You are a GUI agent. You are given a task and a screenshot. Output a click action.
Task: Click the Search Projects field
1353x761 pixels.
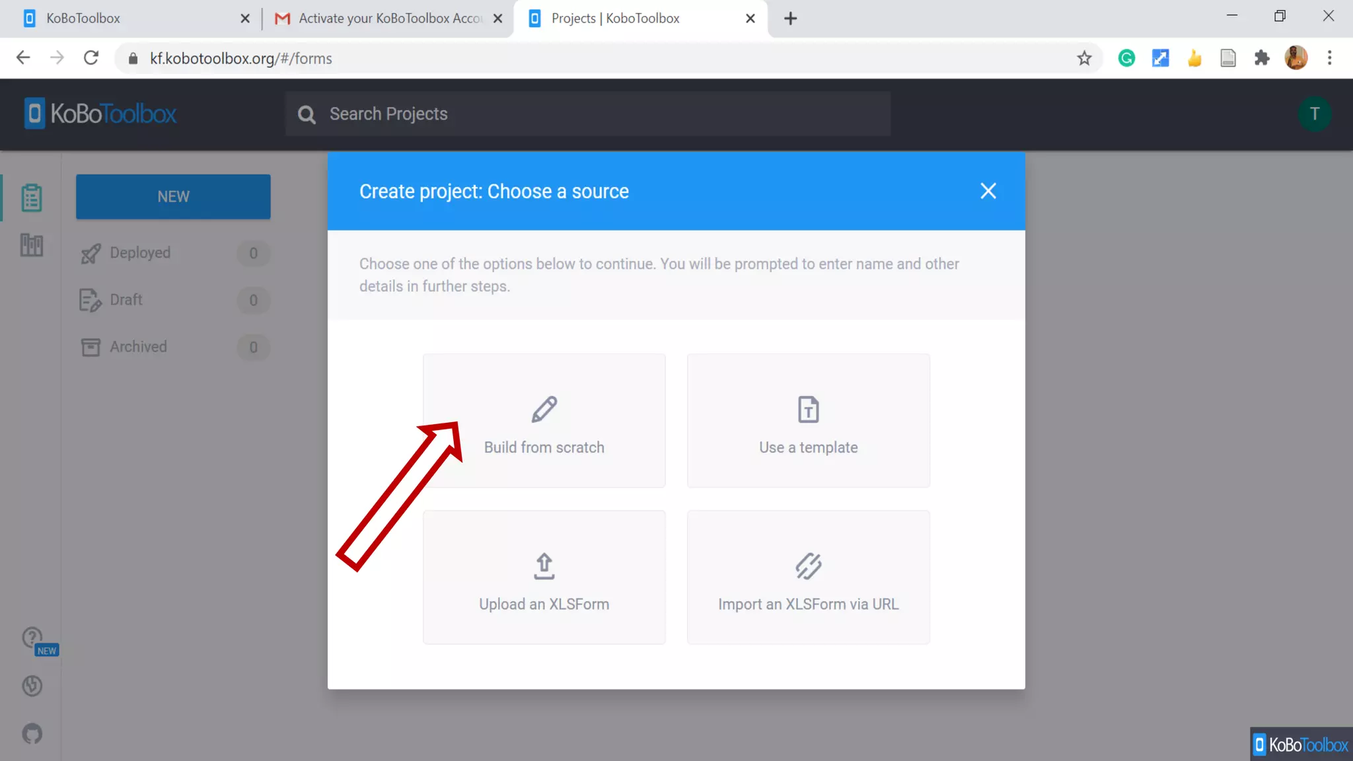click(x=588, y=114)
